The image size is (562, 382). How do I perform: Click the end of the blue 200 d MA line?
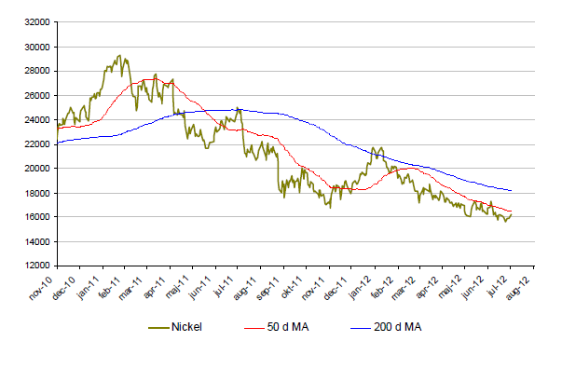[x=511, y=190]
